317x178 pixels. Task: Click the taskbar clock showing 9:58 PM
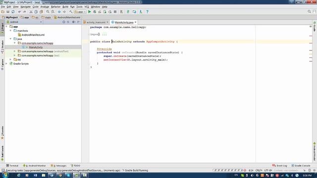[x=307, y=176]
